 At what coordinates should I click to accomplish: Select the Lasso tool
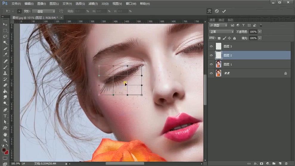(x=5, y=36)
